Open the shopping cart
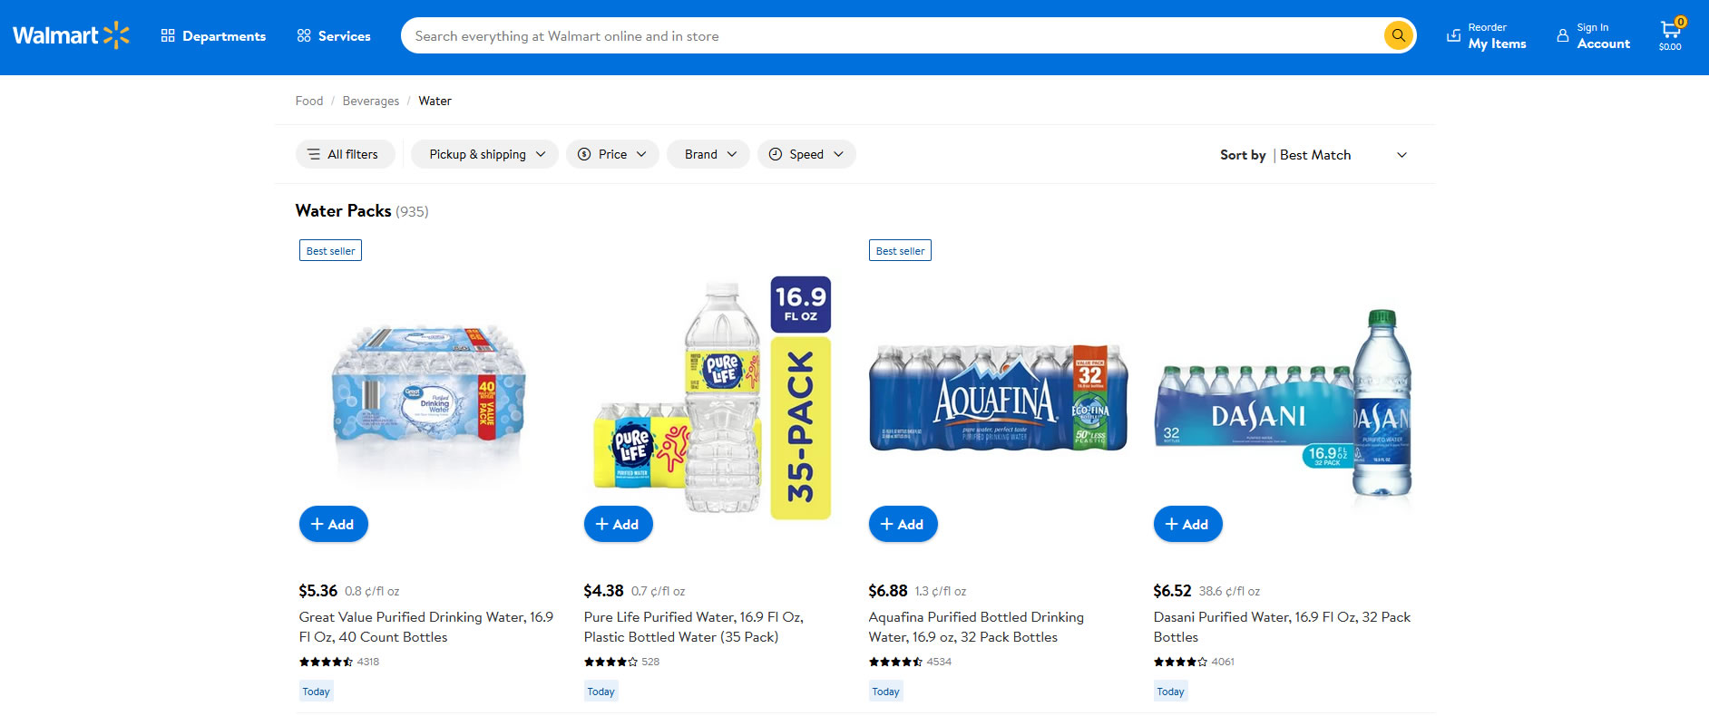Image resolution: width=1709 pixels, height=716 pixels. pyautogui.click(x=1669, y=30)
